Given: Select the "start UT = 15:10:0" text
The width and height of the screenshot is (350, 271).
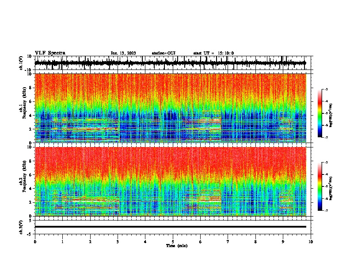Looking at the screenshot, I should point(213,53).
